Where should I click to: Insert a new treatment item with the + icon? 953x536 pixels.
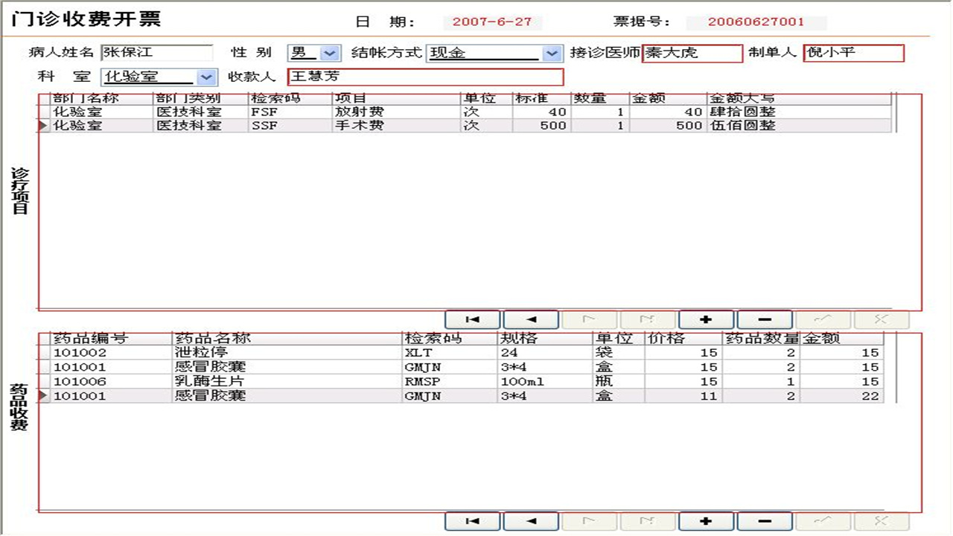pos(706,319)
